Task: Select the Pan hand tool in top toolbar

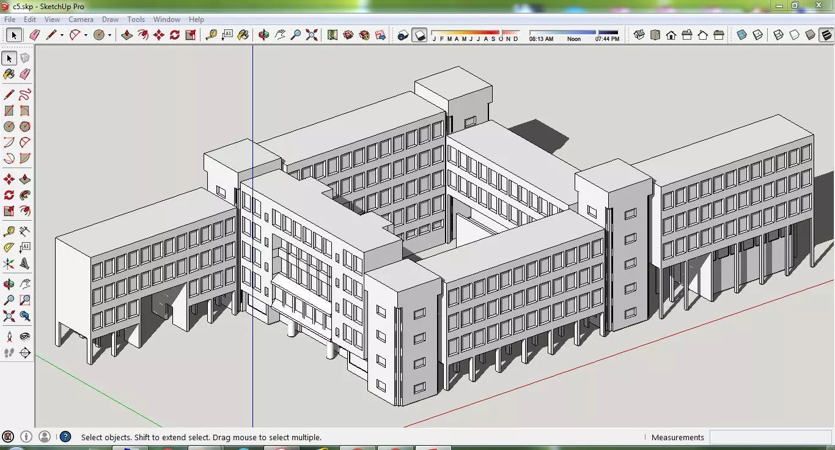Action: tap(280, 35)
